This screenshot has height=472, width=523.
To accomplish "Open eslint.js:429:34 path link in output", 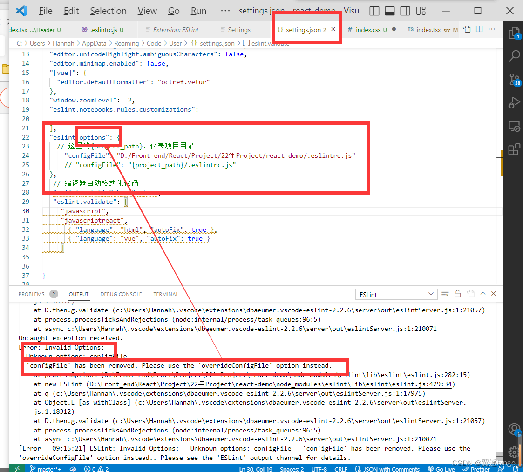I will tap(271, 384).
